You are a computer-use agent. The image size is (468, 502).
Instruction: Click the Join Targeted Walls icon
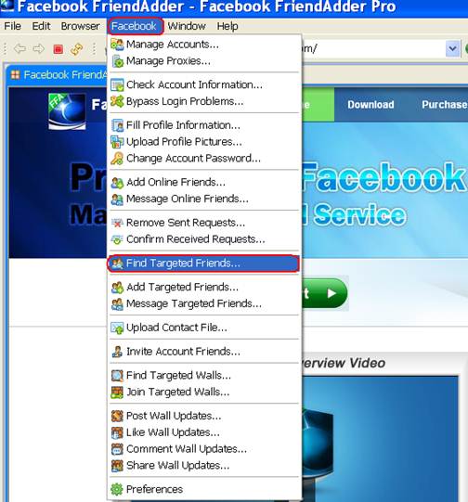pos(117,393)
